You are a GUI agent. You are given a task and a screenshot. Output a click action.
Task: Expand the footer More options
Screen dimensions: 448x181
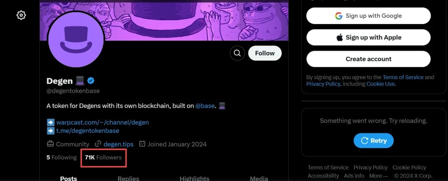click(378, 176)
